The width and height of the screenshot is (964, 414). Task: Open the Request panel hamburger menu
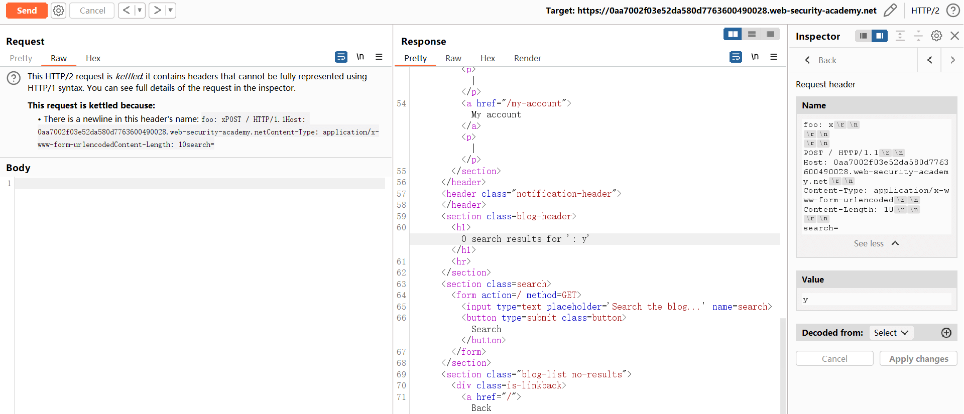click(x=379, y=57)
